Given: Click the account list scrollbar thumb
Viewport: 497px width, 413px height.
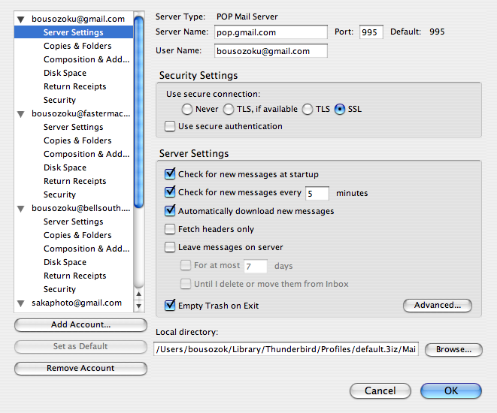Looking at the screenshot, I should (139, 113).
